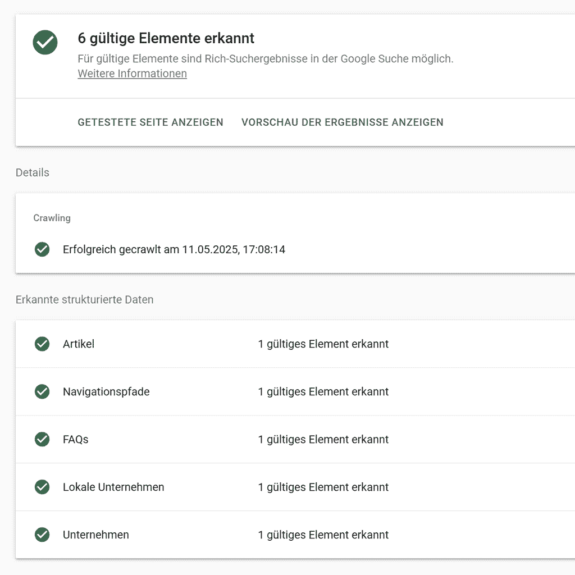Viewport: 575px width, 575px height.
Task: Click the checkmark icon next to Navigationspfade
Action: pyautogui.click(x=42, y=391)
